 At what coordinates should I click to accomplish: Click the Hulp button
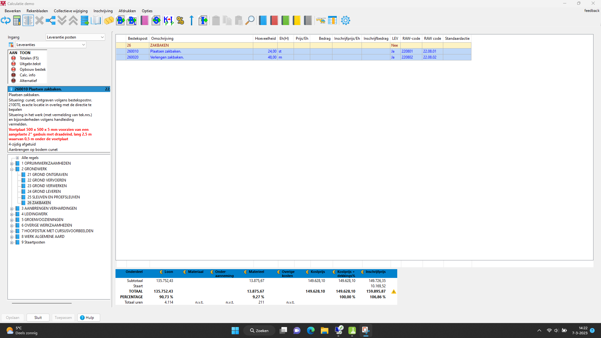tap(89, 318)
